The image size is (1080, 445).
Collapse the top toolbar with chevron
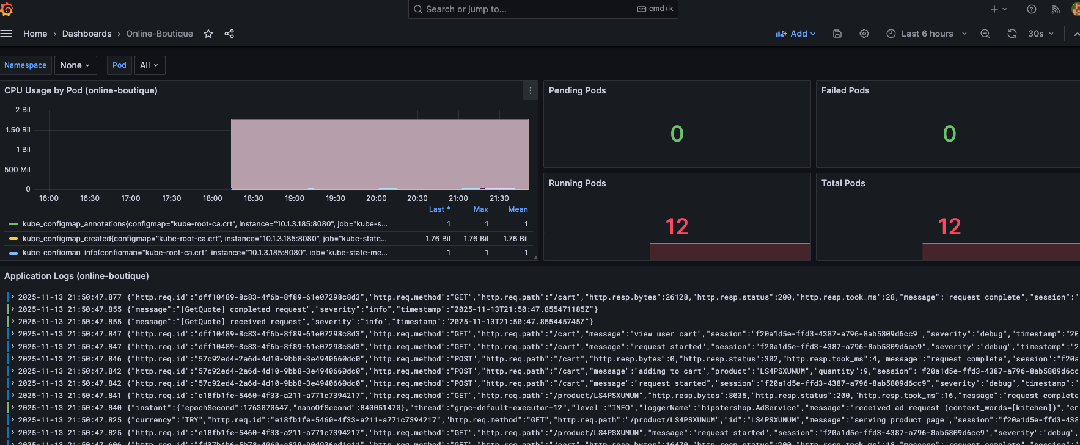pos(1076,34)
